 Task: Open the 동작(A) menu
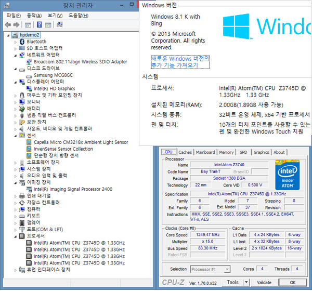point(34,16)
